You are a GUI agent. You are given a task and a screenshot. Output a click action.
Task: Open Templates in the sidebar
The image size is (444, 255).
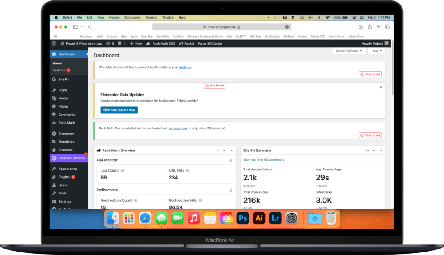(69, 142)
